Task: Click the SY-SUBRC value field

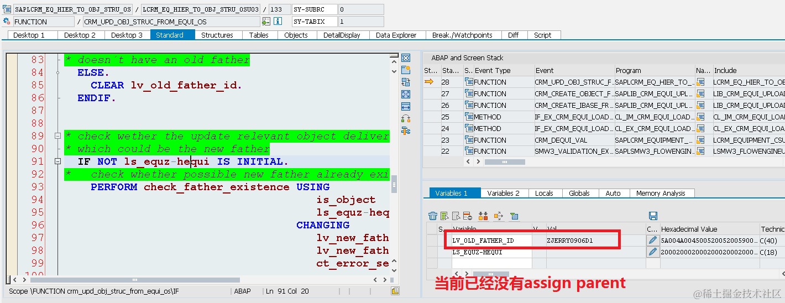Action: (x=360, y=9)
